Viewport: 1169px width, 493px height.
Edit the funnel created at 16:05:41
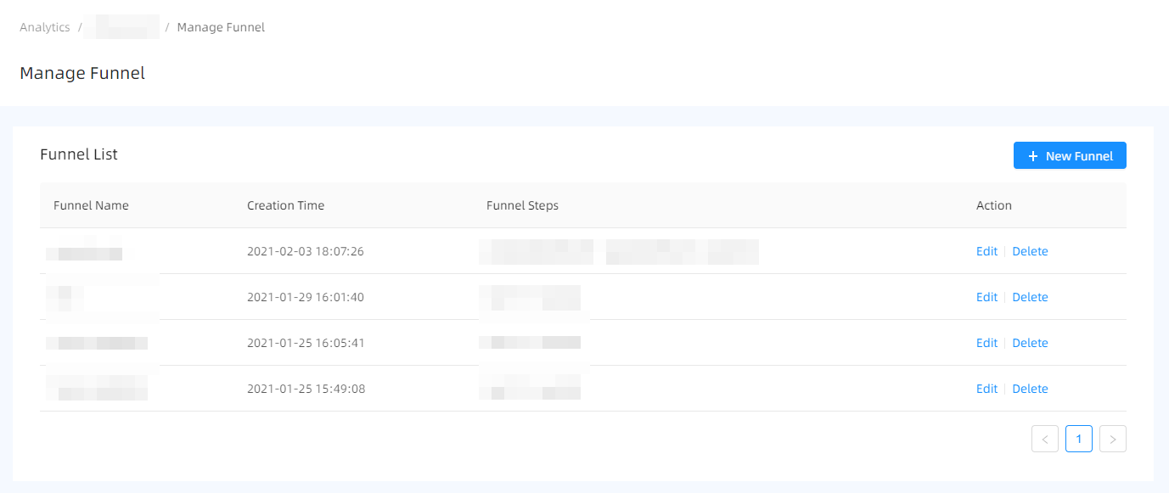[986, 343]
